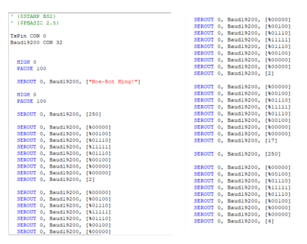The width and height of the screenshot is (307, 244).
Task: Select the TxPin constant name
Action: (19, 36)
